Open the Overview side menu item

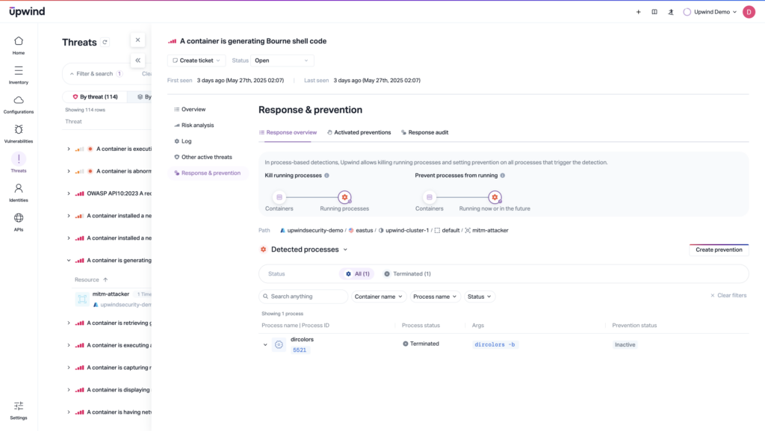click(x=190, y=109)
